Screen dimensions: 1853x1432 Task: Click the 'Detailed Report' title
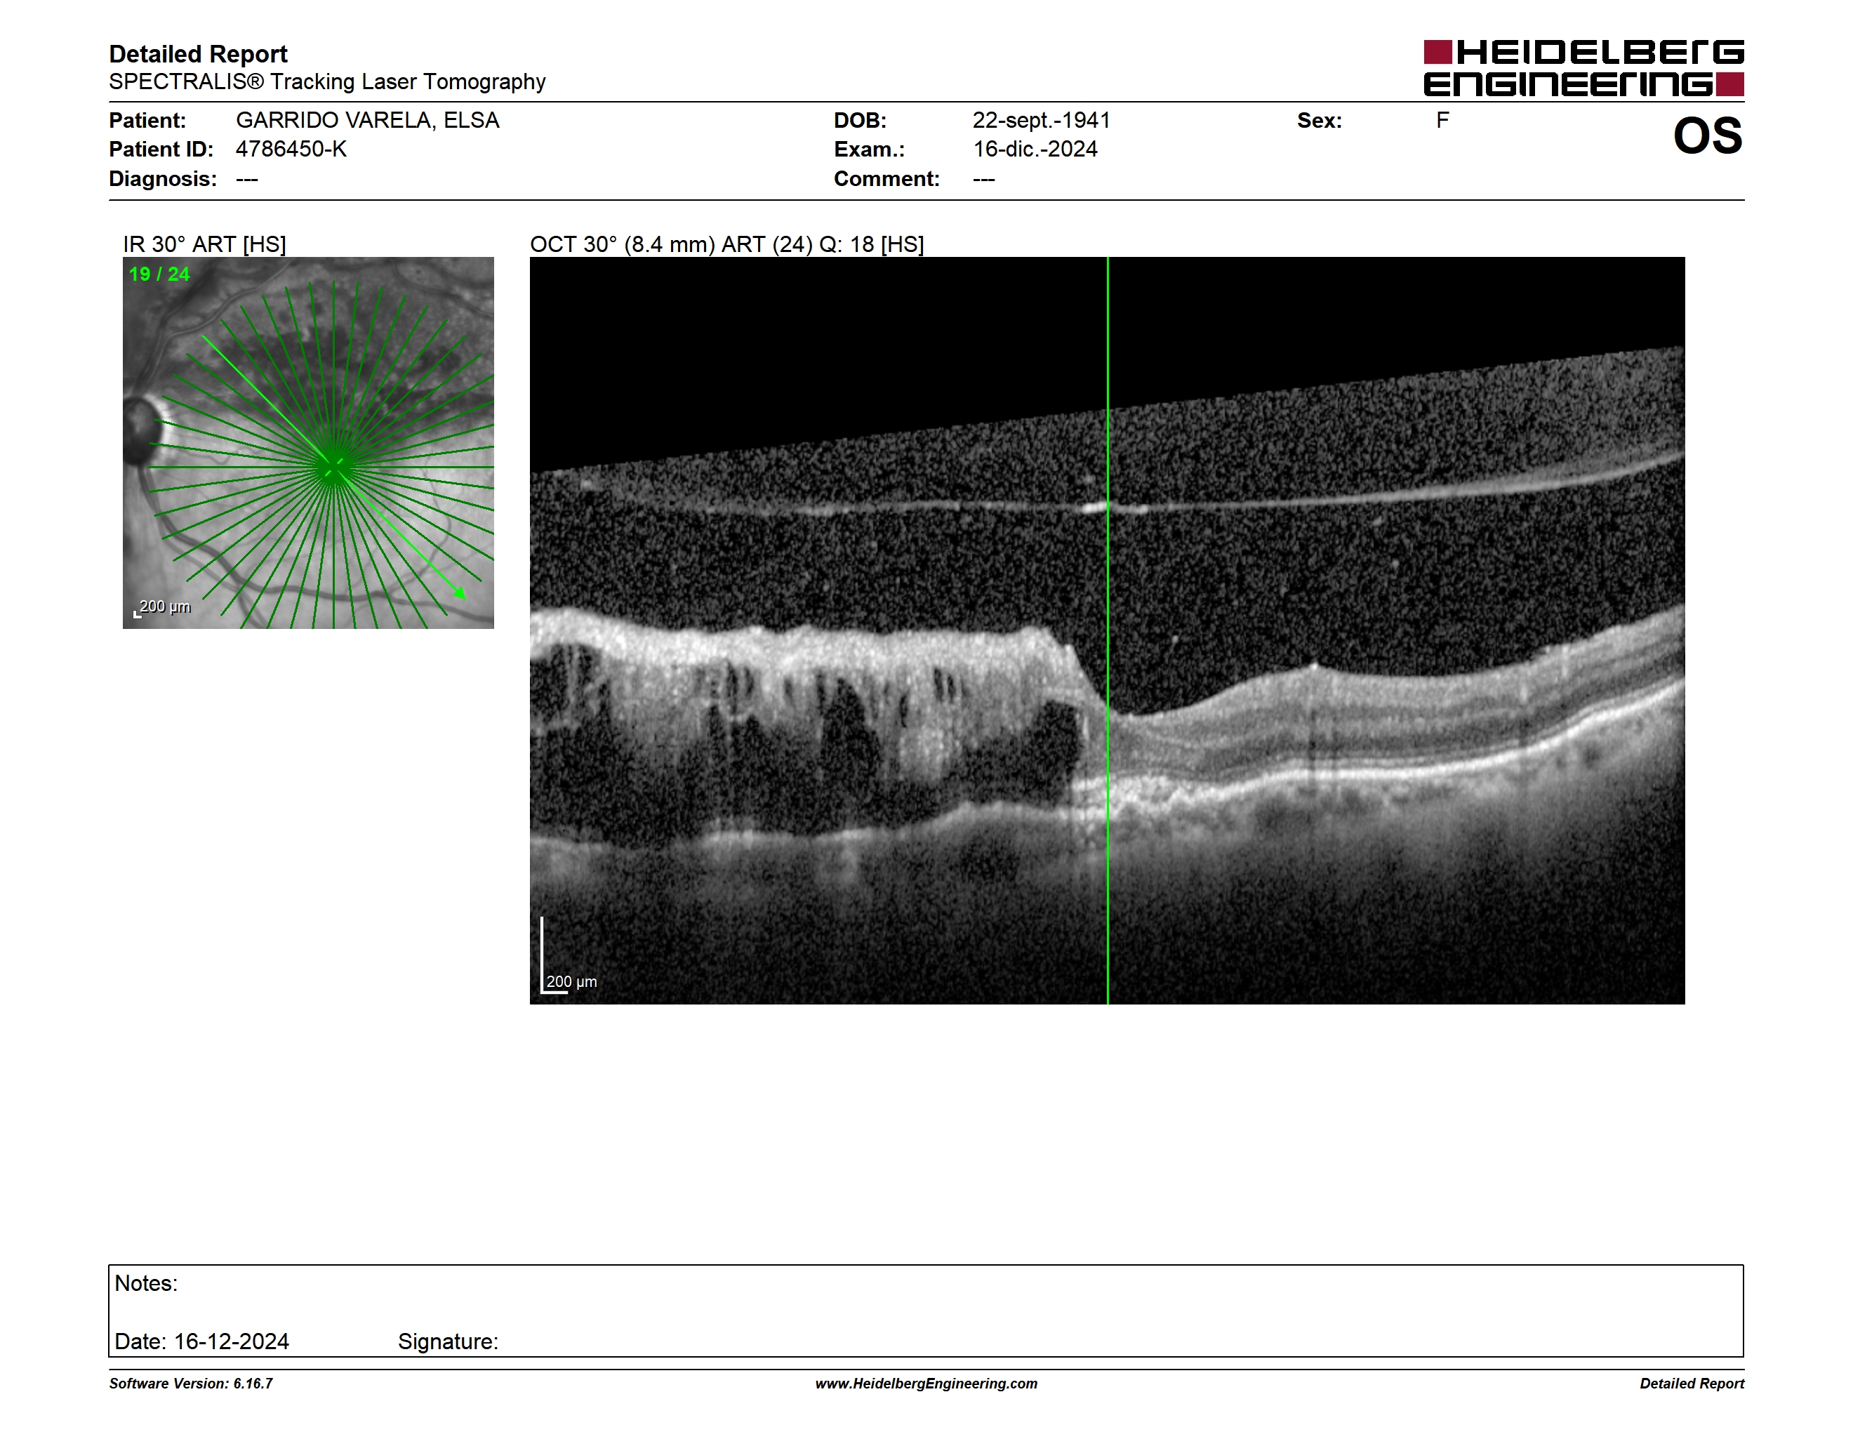198,54
